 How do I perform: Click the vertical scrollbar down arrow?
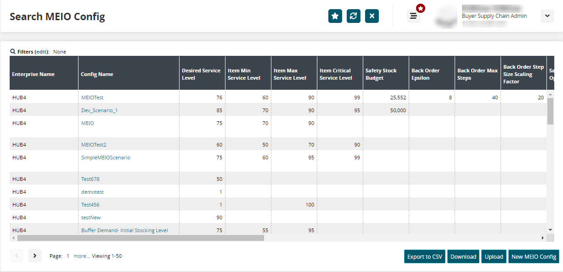[x=550, y=229]
